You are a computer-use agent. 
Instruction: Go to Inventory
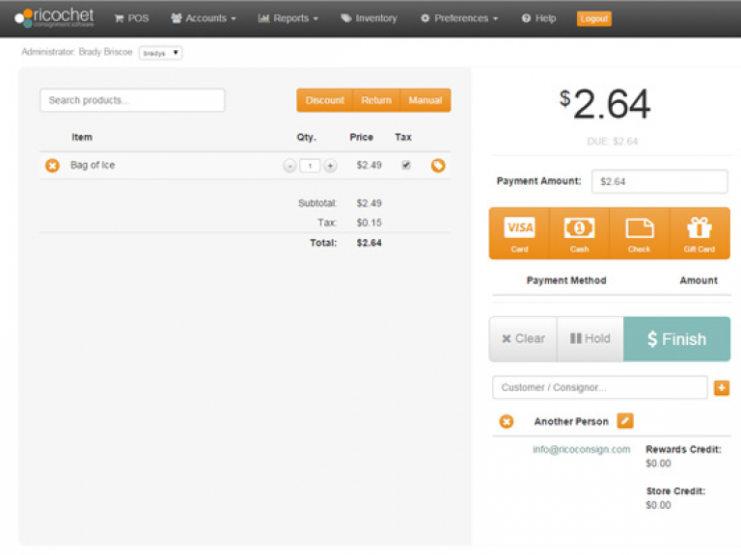click(x=369, y=18)
